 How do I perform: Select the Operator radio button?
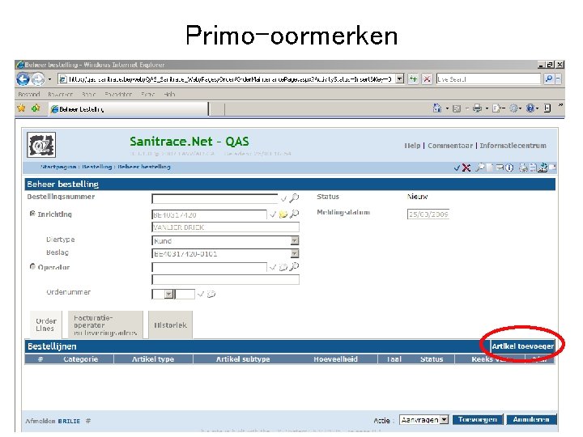[x=32, y=266]
